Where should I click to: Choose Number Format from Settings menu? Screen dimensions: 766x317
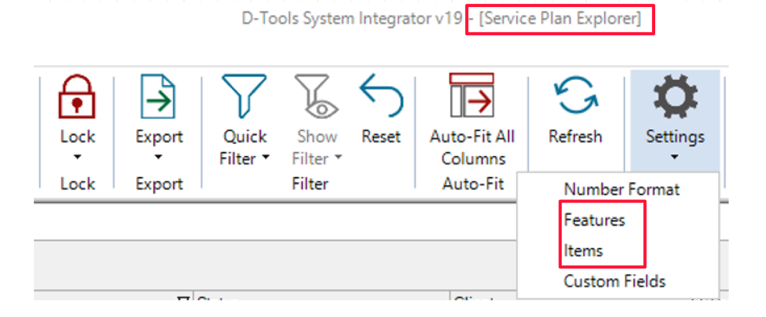[x=621, y=189]
